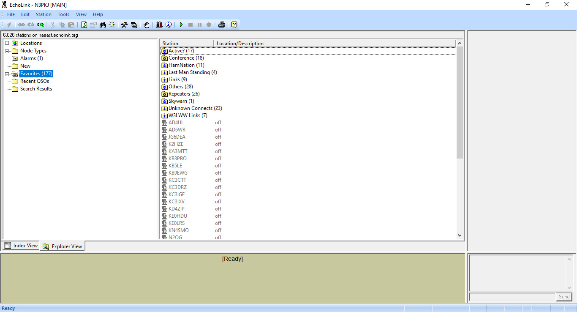Click the Print toolbar icon
The image size is (577, 312).
222,25
